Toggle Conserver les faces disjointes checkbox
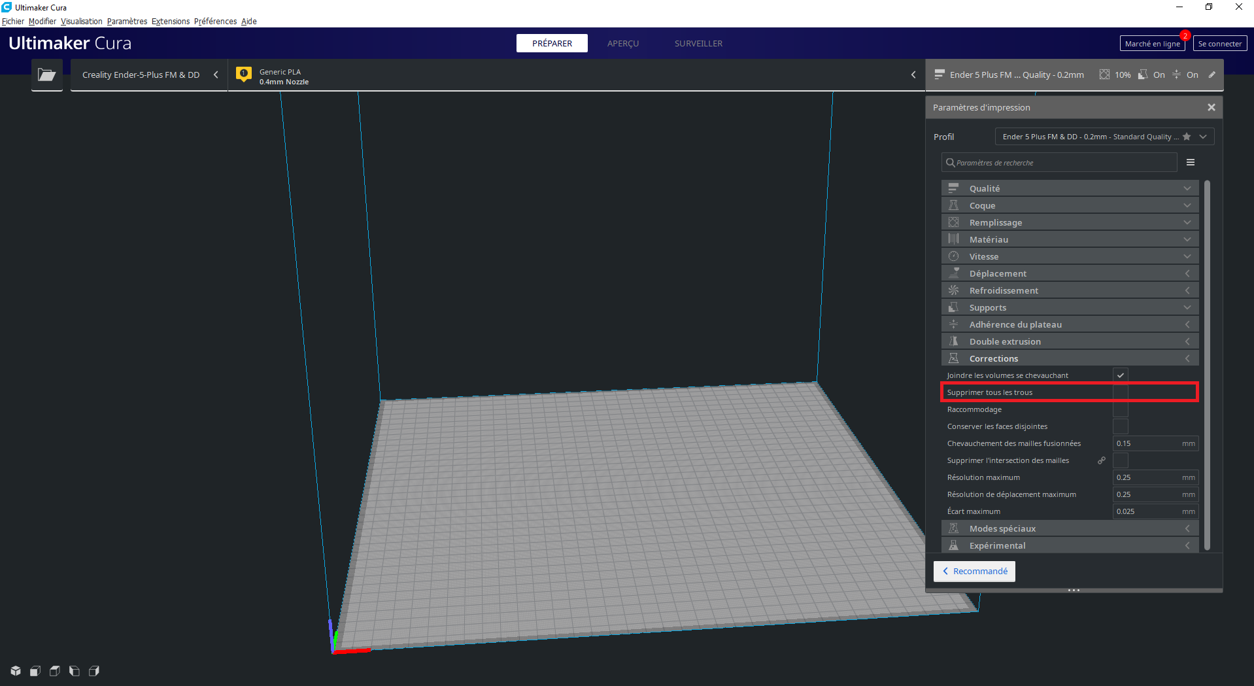The image size is (1254, 686). [1121, 426]
